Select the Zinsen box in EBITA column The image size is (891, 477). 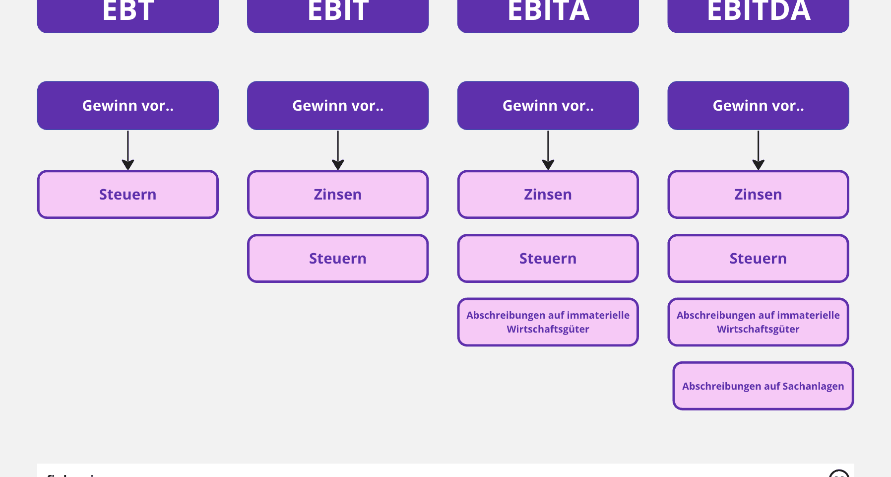point(548,195)
